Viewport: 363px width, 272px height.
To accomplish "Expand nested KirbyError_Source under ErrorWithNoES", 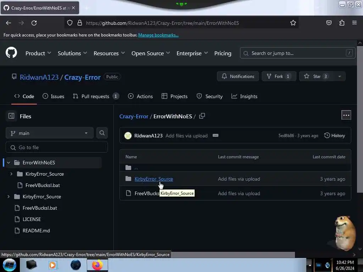I will point(11,174).
